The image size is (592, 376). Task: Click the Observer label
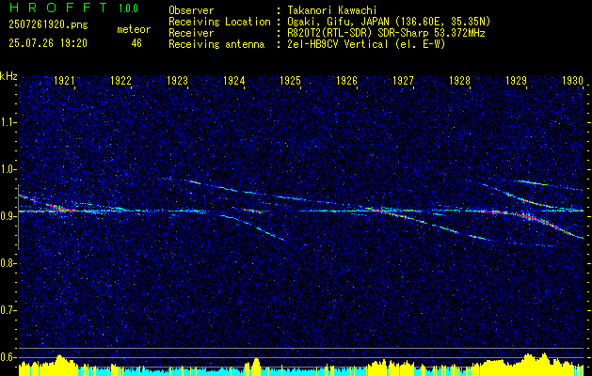191,10
